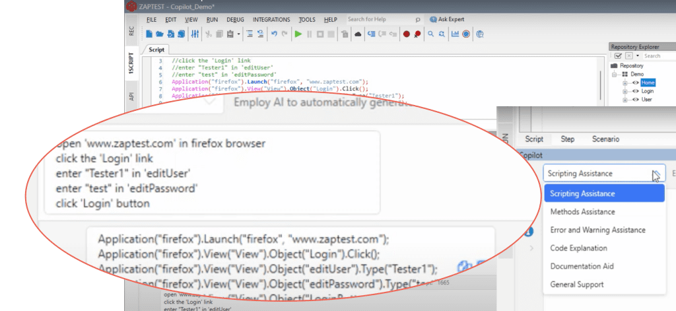The height and width of the screenshot is (311, 676).
Task: Select highlighted Scripting Assistance list option
Action: 605,193
